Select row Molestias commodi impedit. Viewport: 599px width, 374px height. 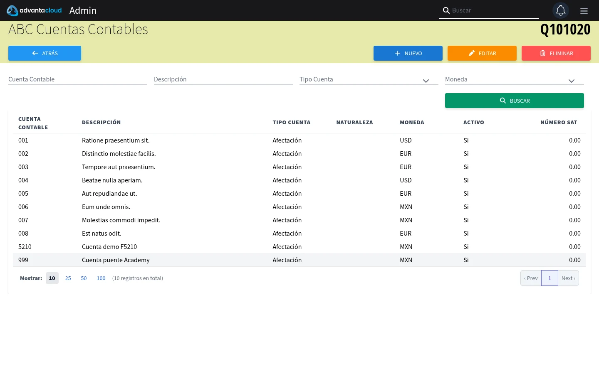[299, 220]
